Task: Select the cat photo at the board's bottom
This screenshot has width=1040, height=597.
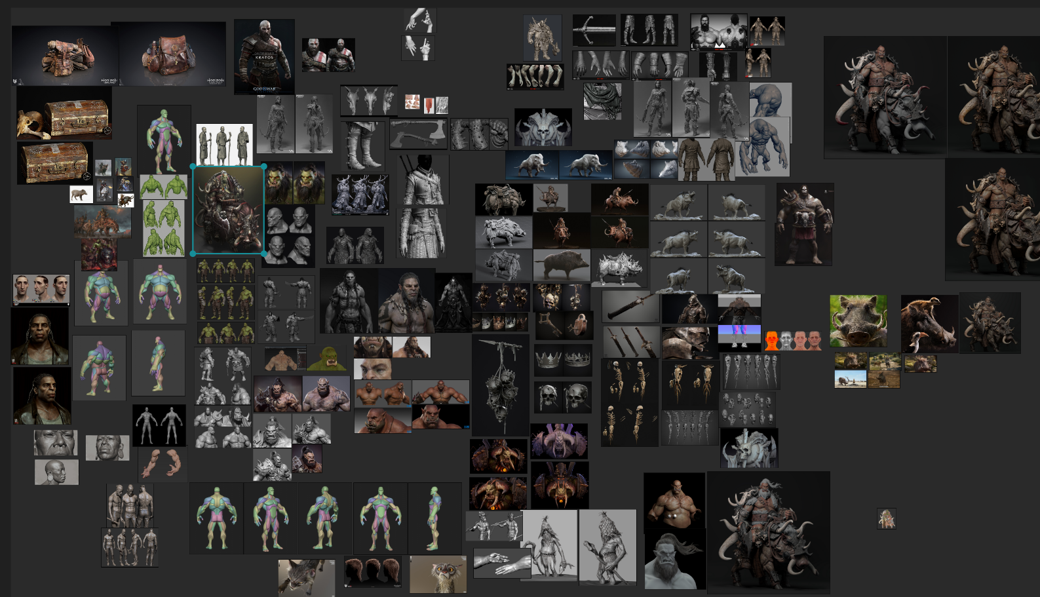Action: (x=307, y=578)
